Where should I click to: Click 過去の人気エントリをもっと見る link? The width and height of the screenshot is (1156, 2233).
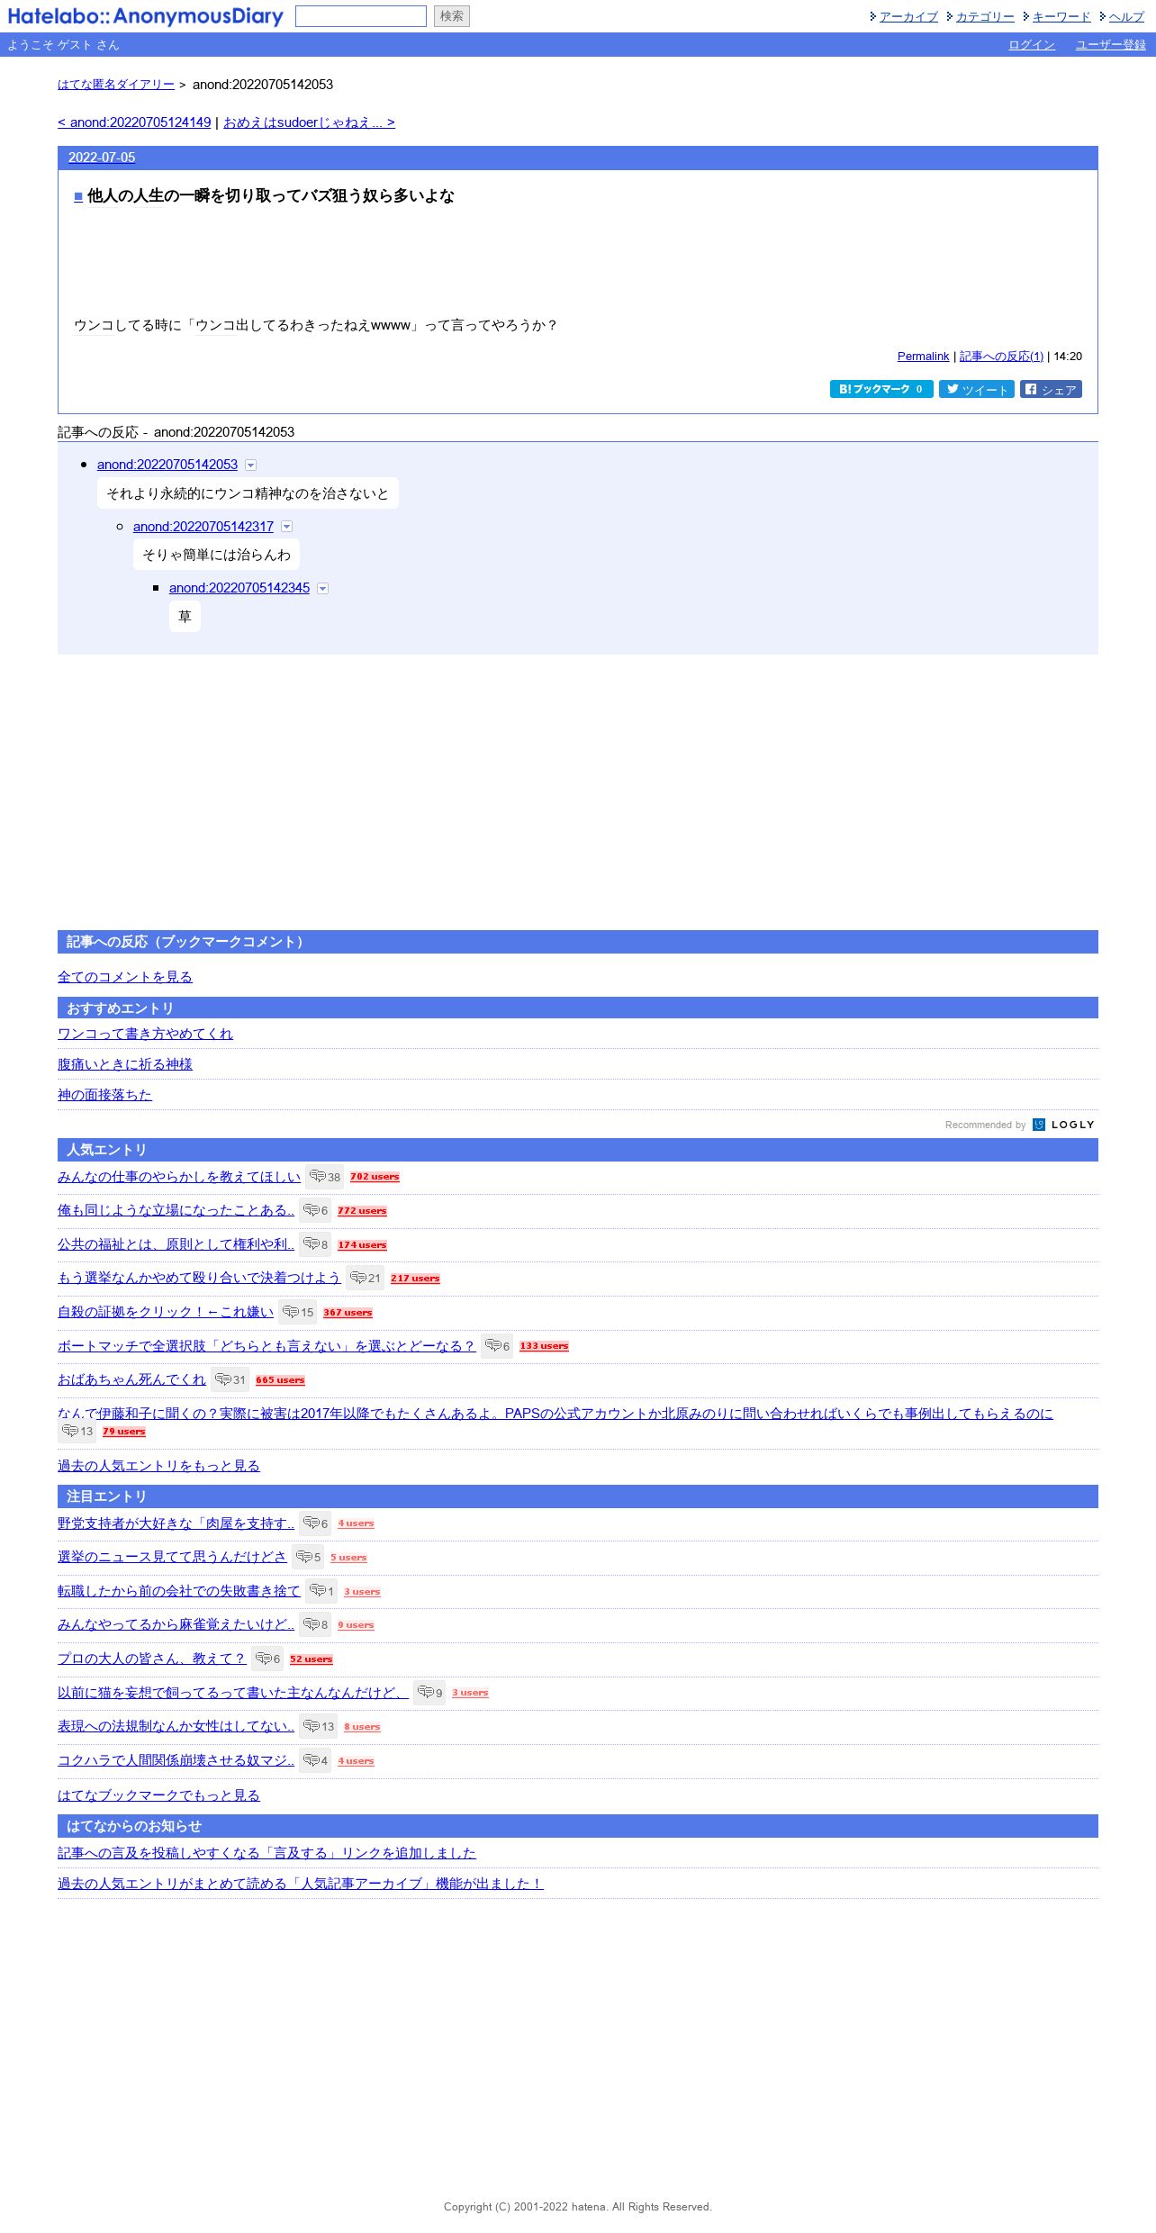(x=158, y=1466)
